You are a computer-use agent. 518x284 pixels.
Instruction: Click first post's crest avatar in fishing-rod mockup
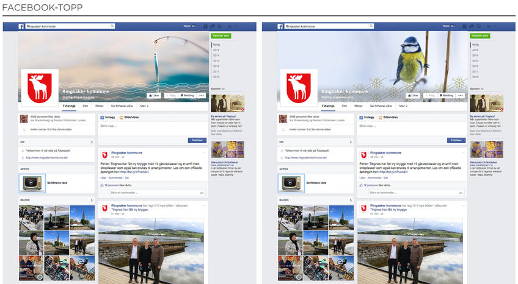(104, 155)
